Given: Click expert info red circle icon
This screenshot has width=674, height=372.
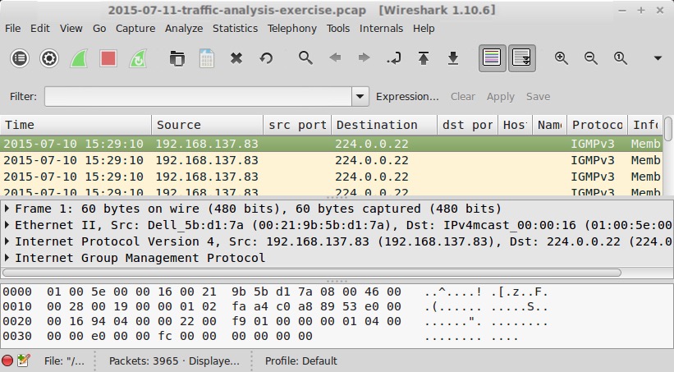Looking at the screenshot, I should (7, 361).
